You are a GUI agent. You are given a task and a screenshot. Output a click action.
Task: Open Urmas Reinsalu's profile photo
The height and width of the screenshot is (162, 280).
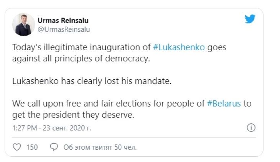pos(24,25)
